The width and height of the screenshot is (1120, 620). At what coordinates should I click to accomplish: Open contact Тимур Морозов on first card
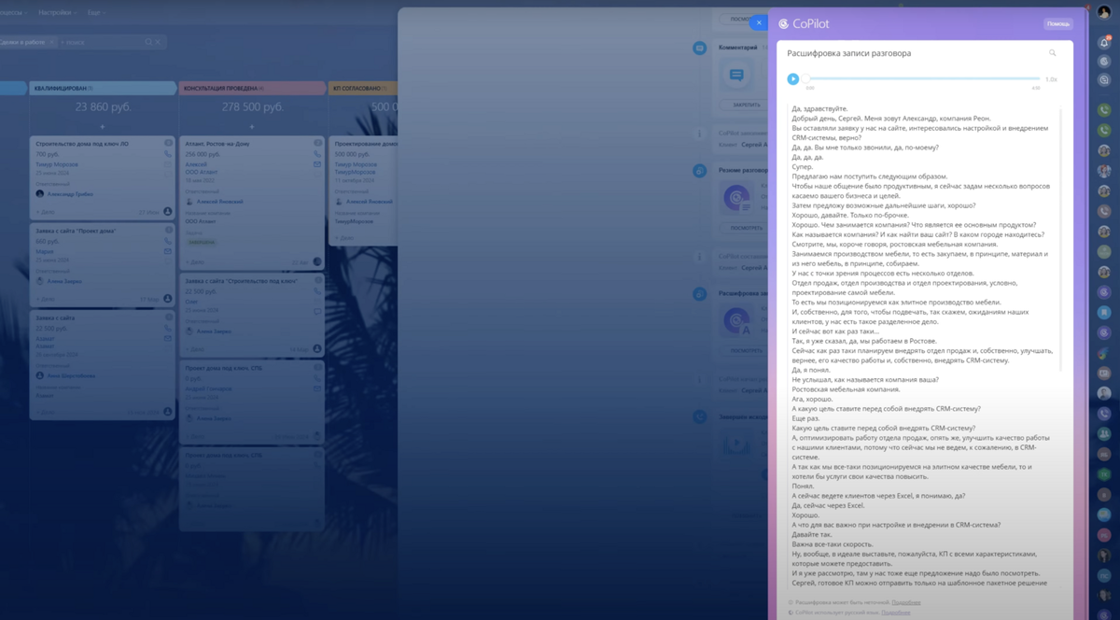[x=57, y=164]
